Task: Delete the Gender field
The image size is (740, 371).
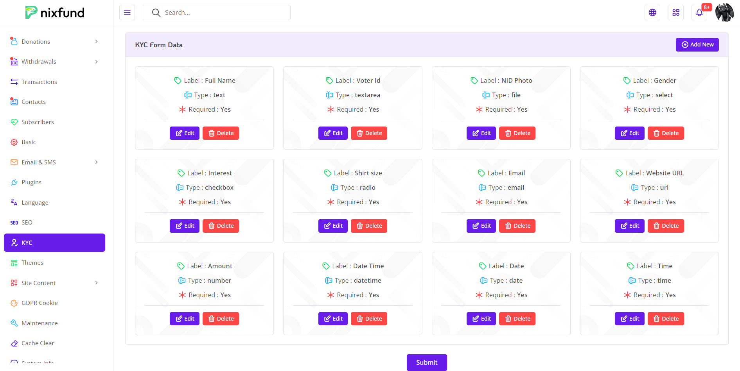Action: 665,133
